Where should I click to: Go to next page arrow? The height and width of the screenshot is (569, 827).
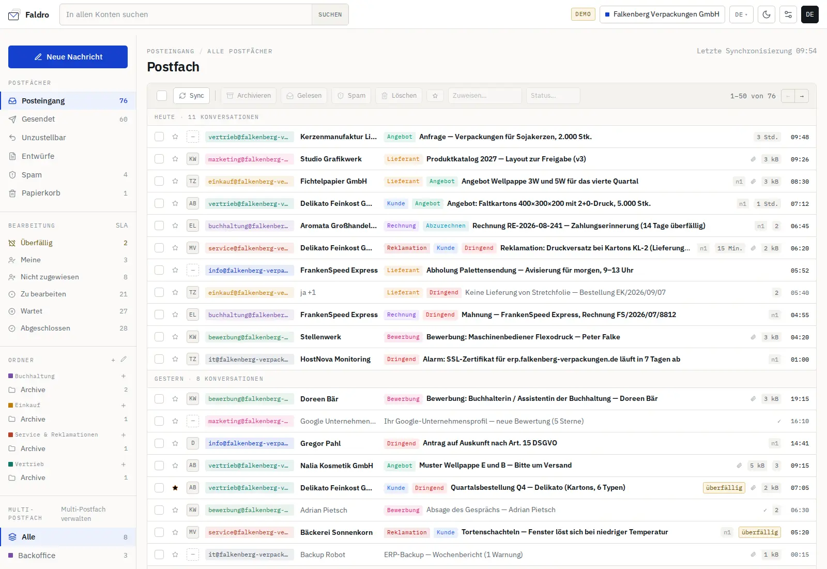(802, 96)
